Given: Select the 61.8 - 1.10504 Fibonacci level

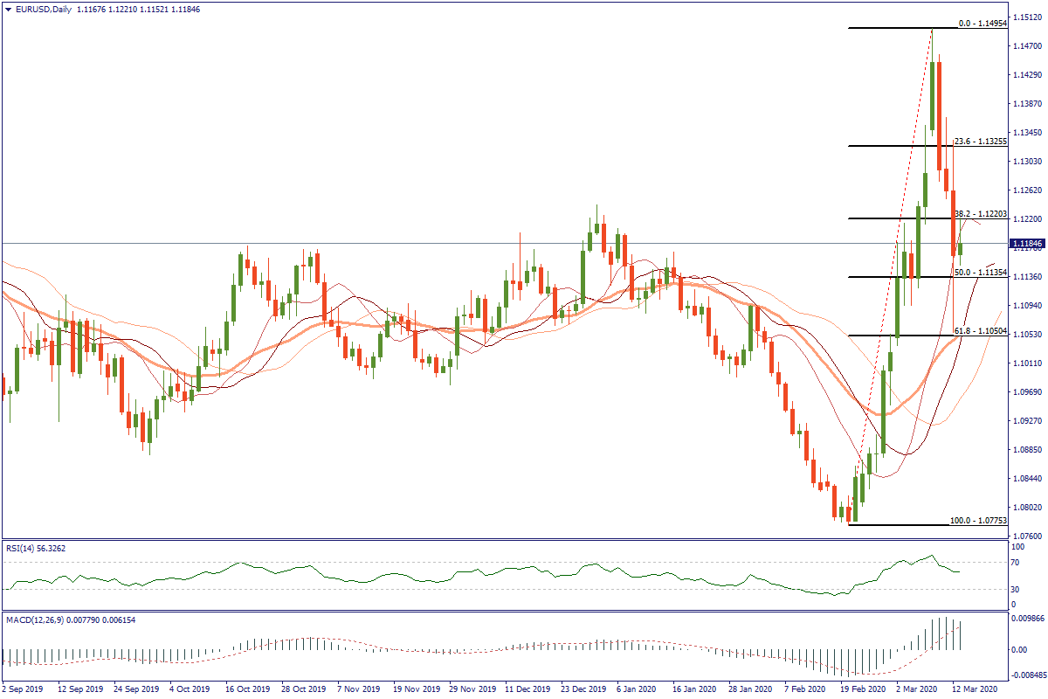Looking at the screenshot, I should pyautogui.click(x=981, y=332).
